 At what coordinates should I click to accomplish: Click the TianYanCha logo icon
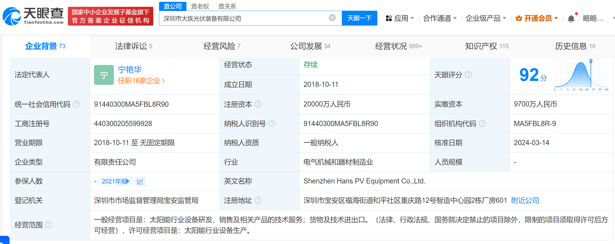coord(12,16)
